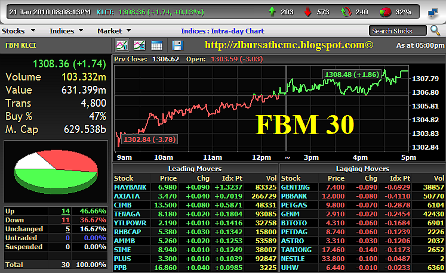Image resolution: width=446 pixels, height=273 pixels.
Task: Select PPB in Leading Movers
Action: coord(121,268)
